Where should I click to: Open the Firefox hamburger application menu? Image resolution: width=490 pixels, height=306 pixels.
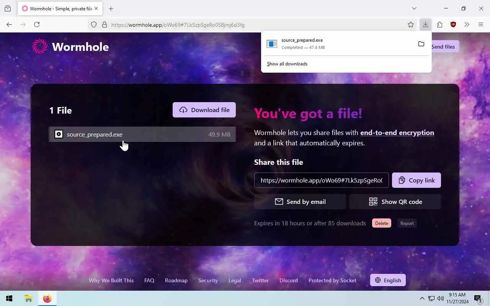[481, 24]
